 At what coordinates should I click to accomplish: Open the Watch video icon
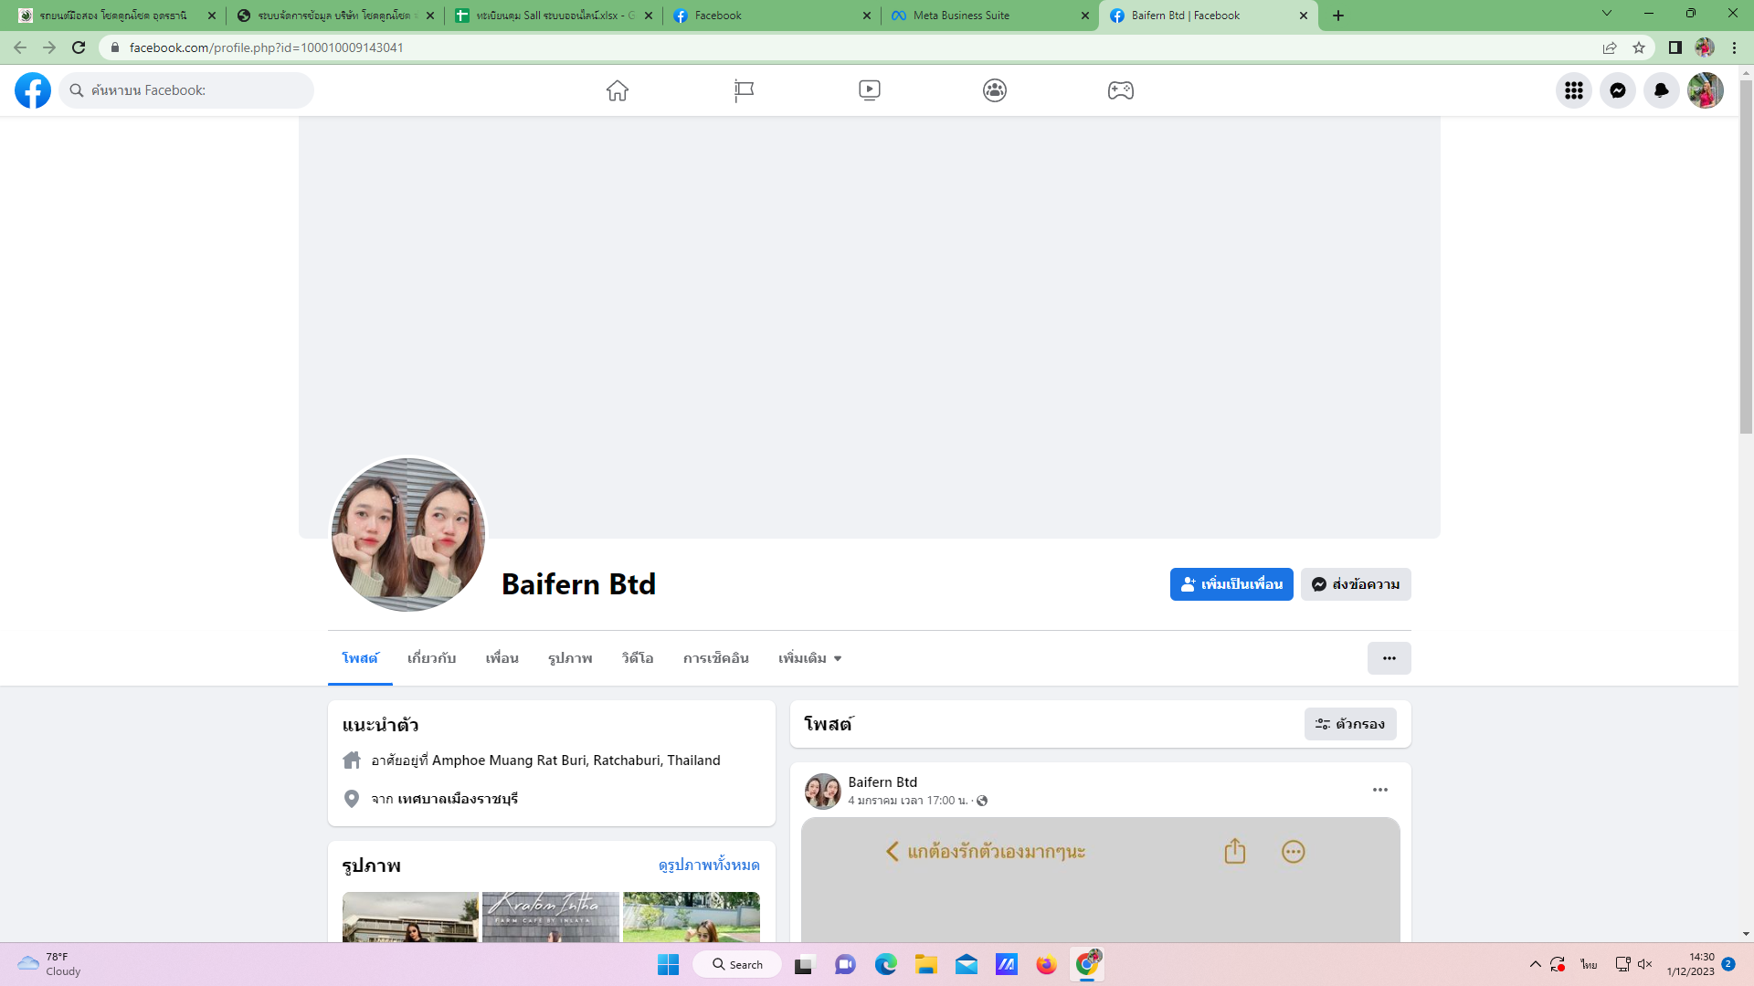pyautogui.click(x=869, y=90)
